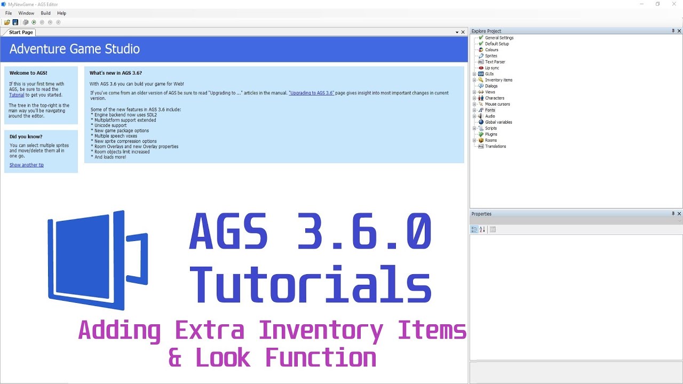Click the Rooms box icon
This screenshot has width=683, height=384.
481,140
